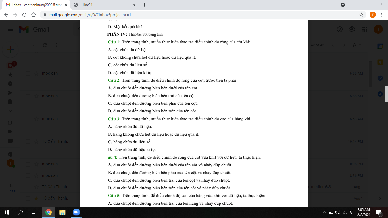Expand the More chevron in left sidebar
388x218 pixels.
pyautogui.click(x=10, y=111)
